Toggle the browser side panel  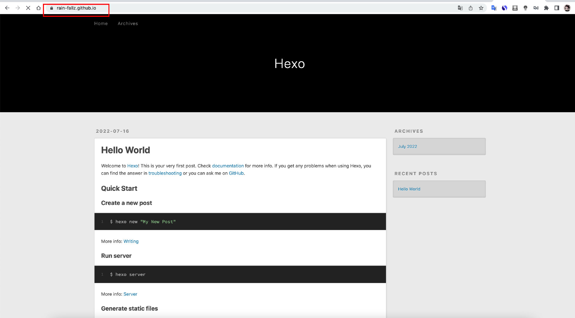[557, 8]
